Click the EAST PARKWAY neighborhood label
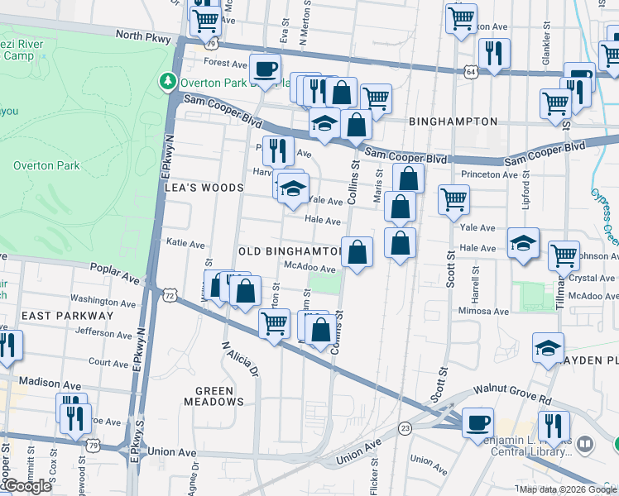The width and height of the screenshot is (619, 496). pos(68,316)
